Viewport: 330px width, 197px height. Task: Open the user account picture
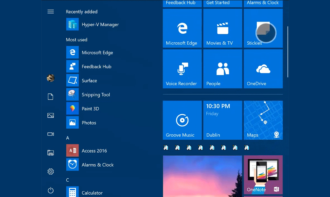pyautogui.click(x=51, y=78)
